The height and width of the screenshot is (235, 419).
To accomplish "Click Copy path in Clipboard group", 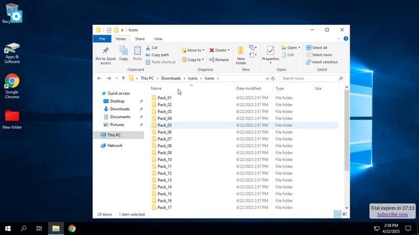I will 157,55.
